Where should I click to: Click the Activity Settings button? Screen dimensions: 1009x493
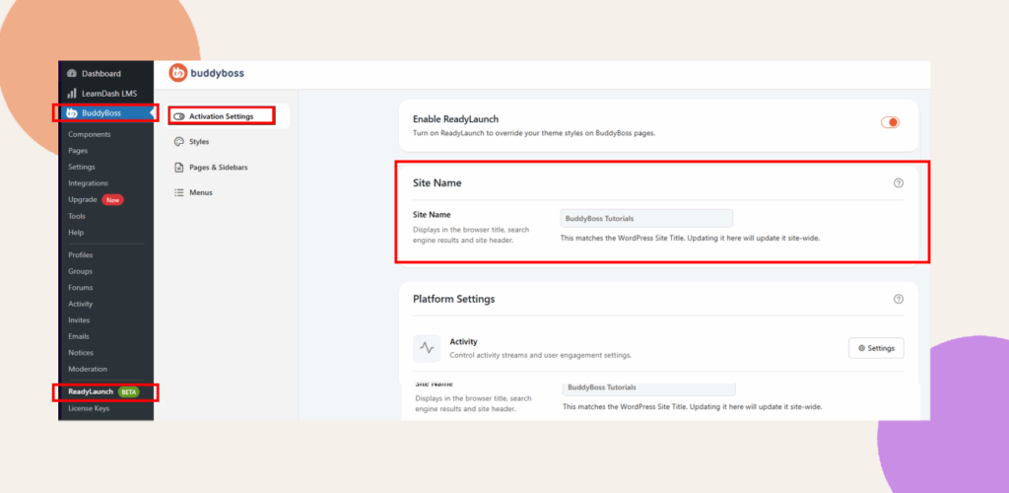pyautogui.click(x=875, y=348)
